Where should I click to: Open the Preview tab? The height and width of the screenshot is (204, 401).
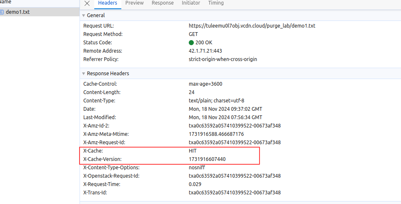coord(134,3)
